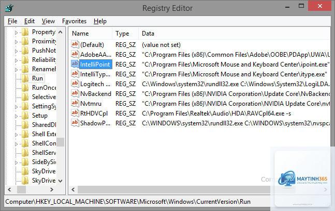
Task: Click the string value icon beside ShadowP...
Action: 75,123
